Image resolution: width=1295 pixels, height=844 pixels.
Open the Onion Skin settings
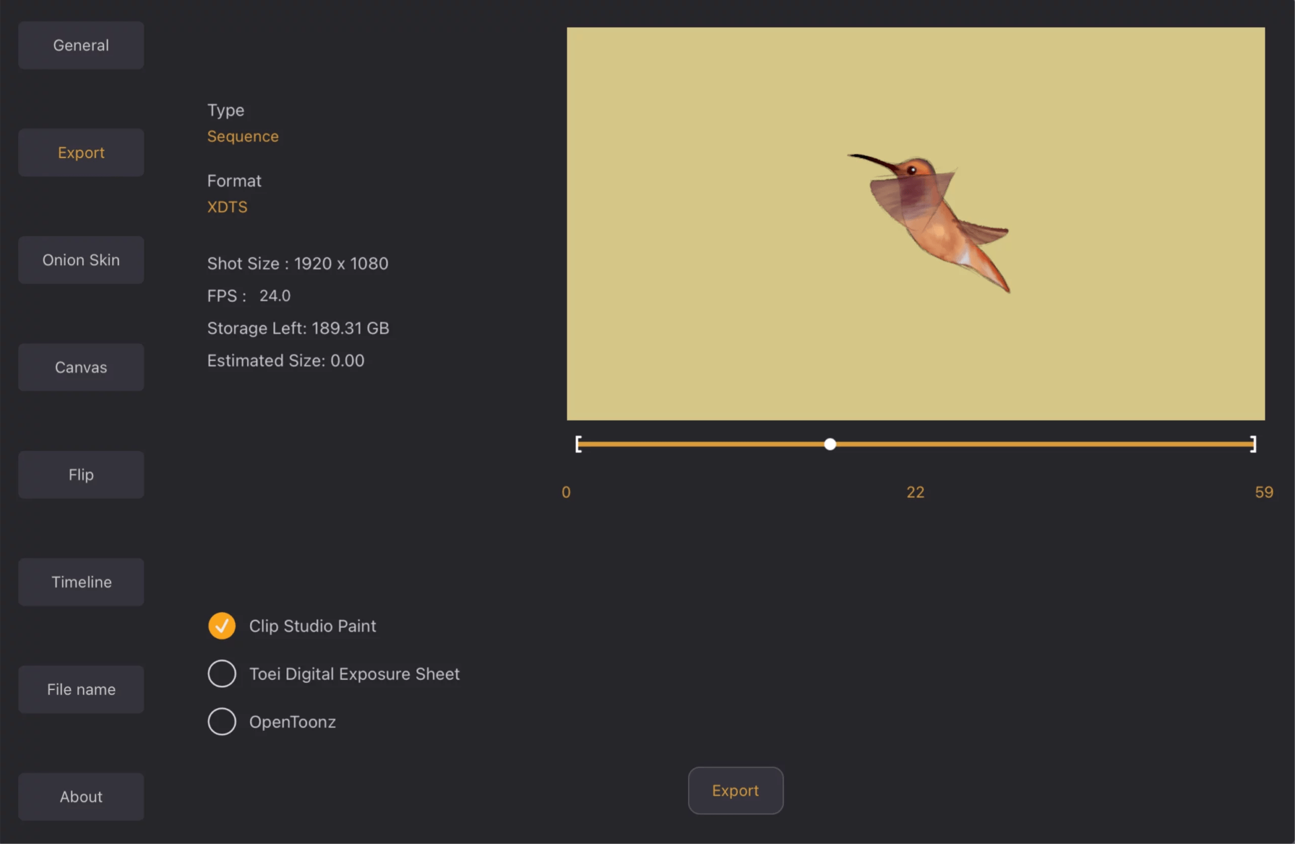click(x=80, y=260)
